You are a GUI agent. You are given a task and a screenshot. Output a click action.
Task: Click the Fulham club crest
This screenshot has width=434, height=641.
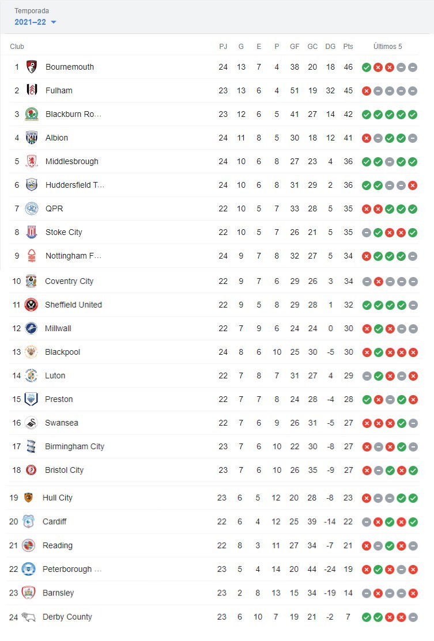point(32,90)
